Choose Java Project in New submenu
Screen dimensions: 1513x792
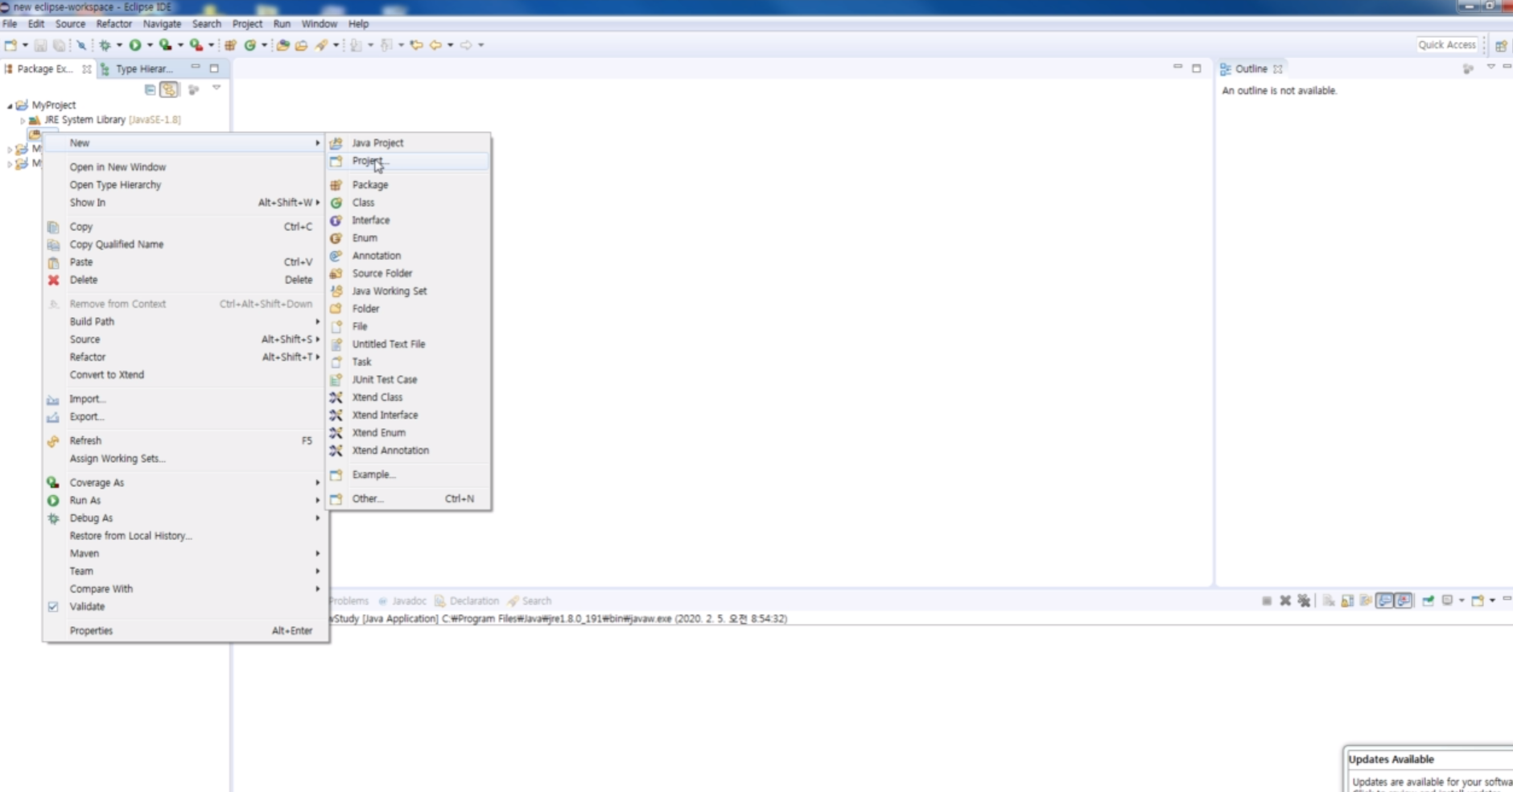408,143
